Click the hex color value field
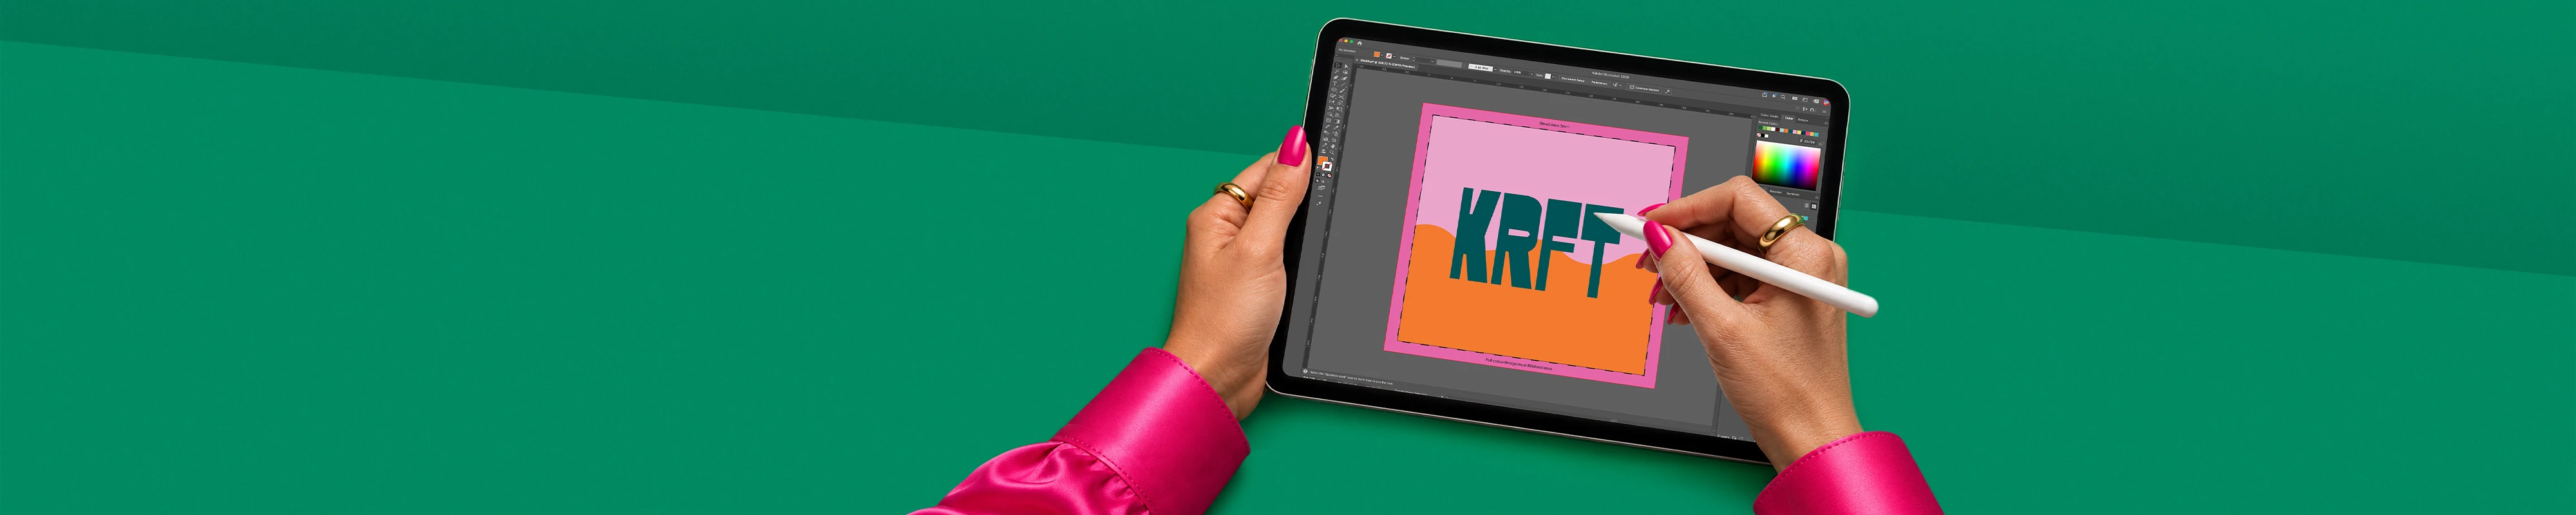The width and height of the screenshot is (2576, 515). coord(1810,142)
